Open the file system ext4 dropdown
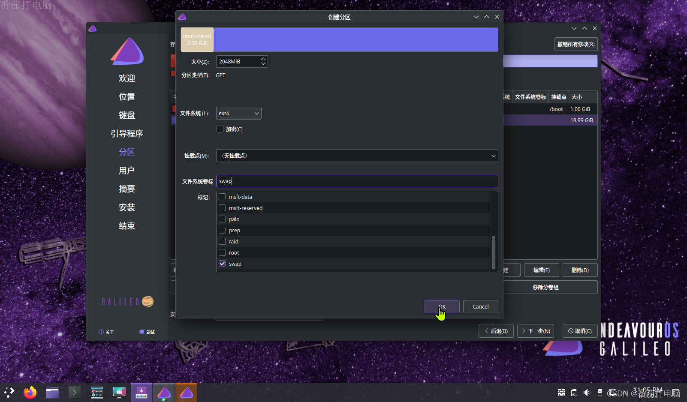The image size is (687, 402). pyautogui.click(x=239, y=113)
